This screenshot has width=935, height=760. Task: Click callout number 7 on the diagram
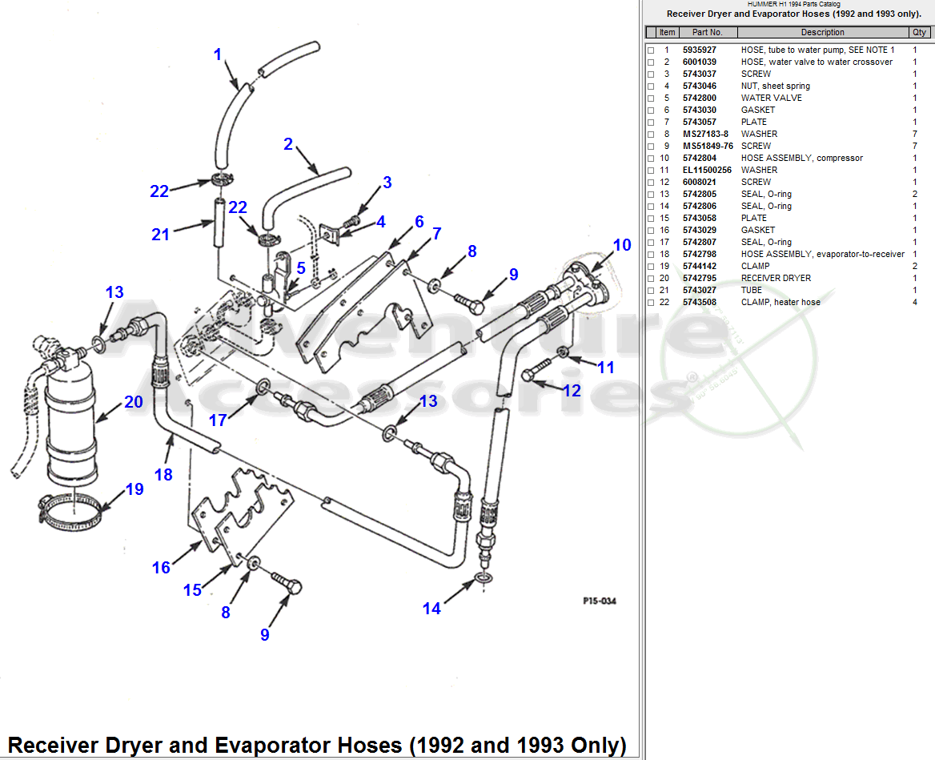click(x=437, y=234)
